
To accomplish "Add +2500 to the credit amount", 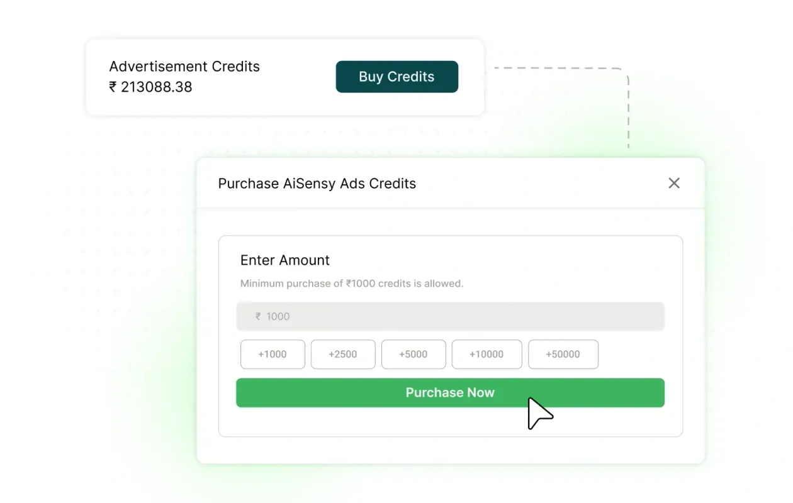I will 343,354.
